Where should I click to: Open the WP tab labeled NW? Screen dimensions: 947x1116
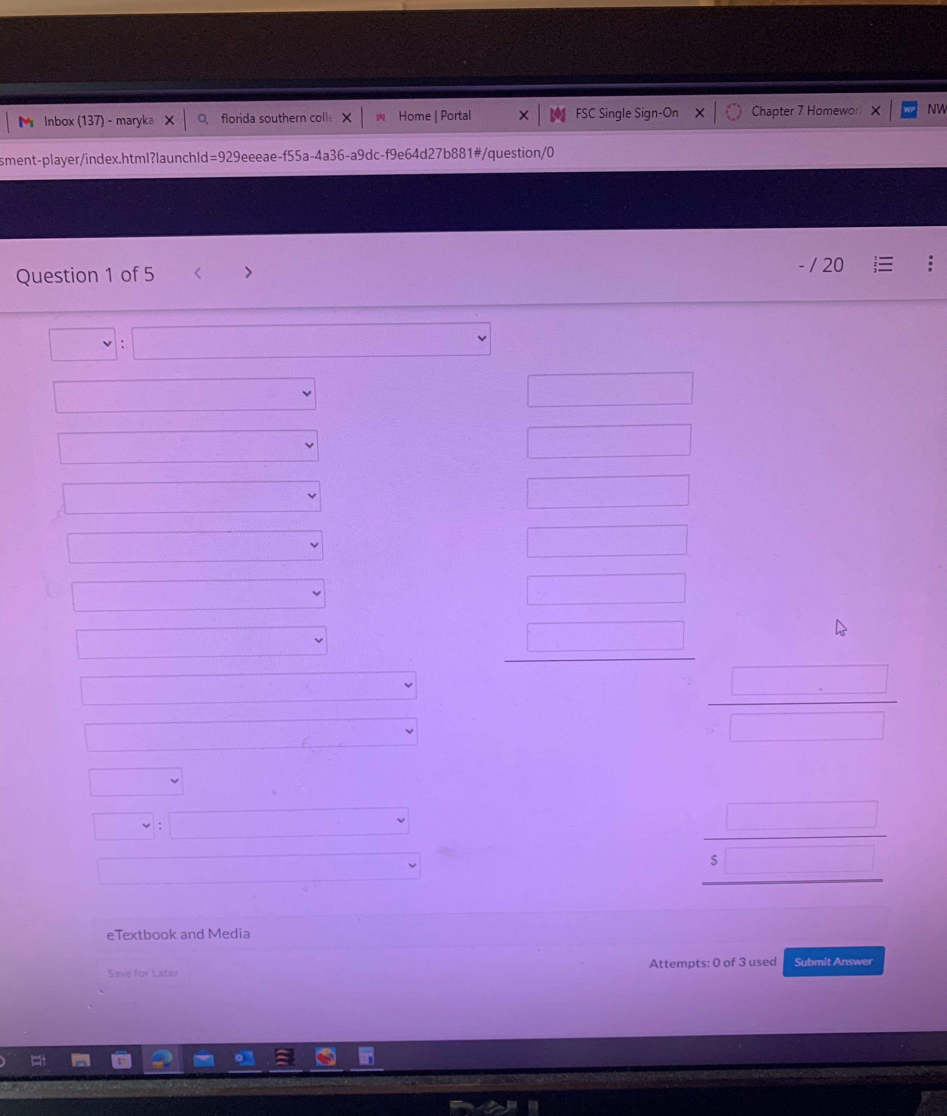[x=923, y=109]
